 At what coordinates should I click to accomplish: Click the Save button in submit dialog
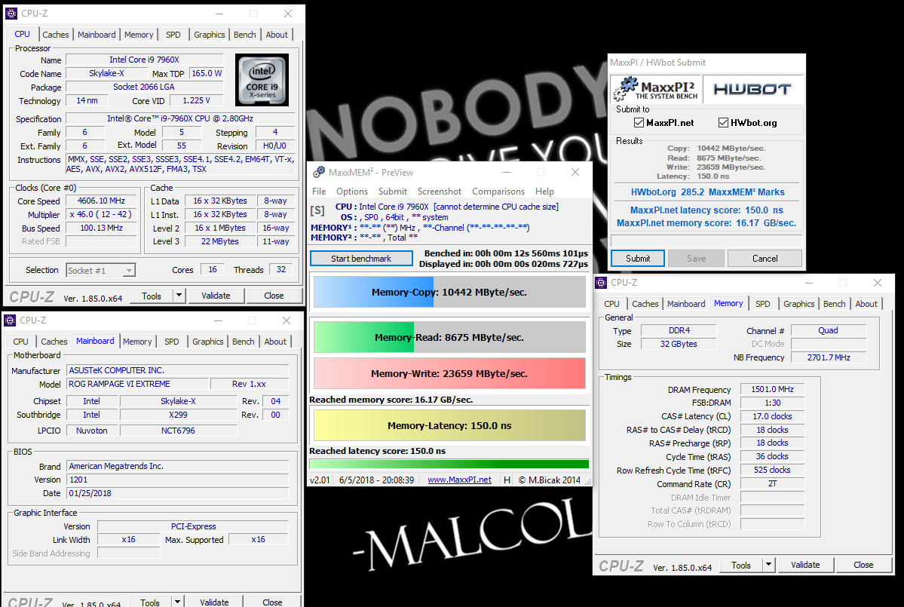[696, 258]
